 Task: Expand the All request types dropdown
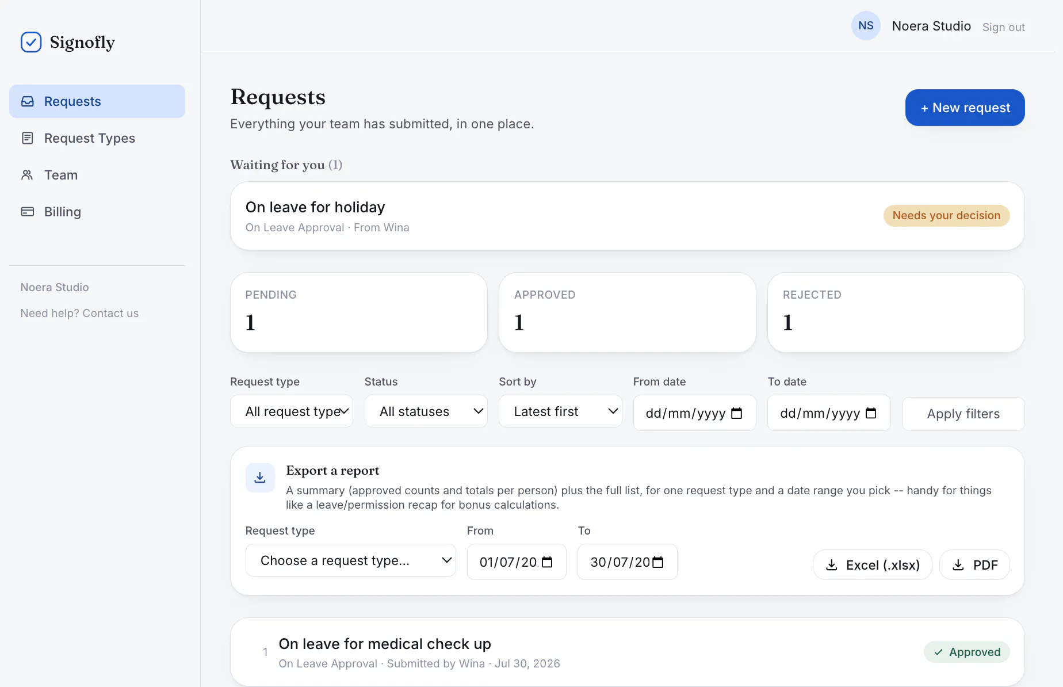(292, 411)
